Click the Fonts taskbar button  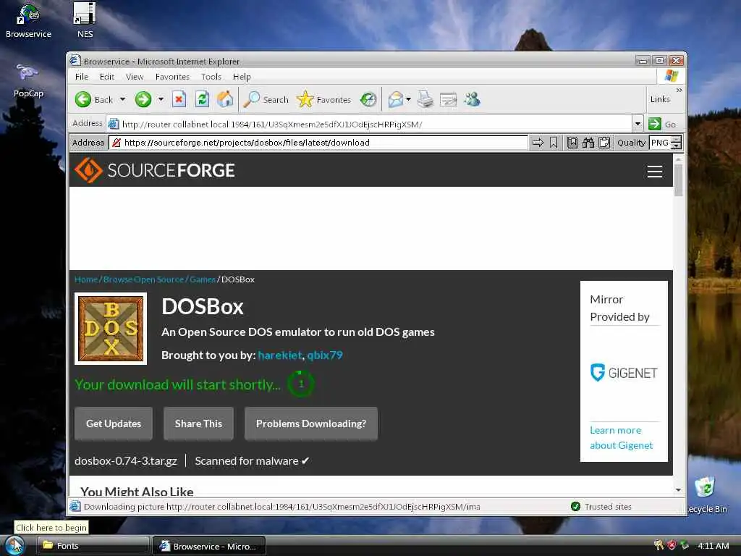[93, 546]
